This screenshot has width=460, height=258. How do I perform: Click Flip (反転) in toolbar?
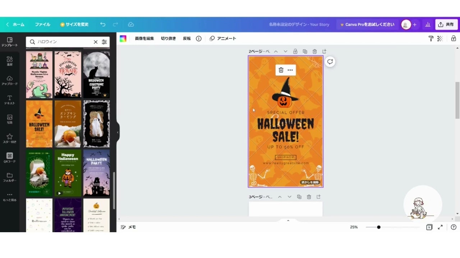187,38
